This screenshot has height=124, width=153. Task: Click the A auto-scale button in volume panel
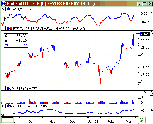[x=151, y=93]
